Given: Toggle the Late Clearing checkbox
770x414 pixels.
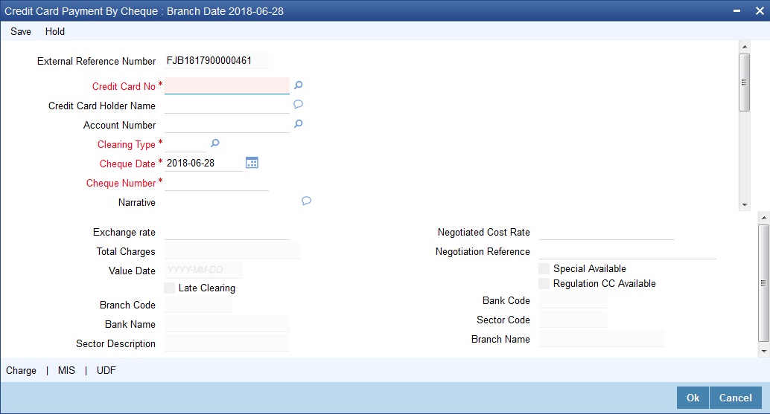Looking at the screenshot, I should pos(170,288).
